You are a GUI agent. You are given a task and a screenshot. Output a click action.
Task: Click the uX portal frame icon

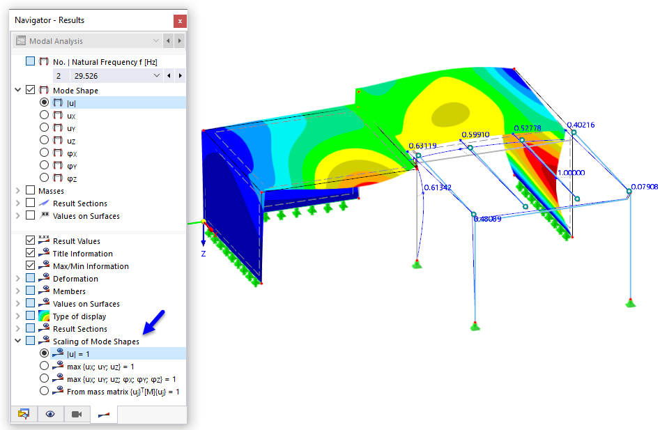pos(58,115)
